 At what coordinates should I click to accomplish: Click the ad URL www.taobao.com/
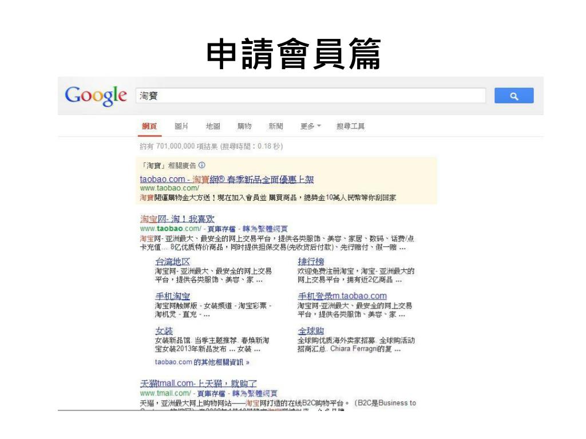169,188
